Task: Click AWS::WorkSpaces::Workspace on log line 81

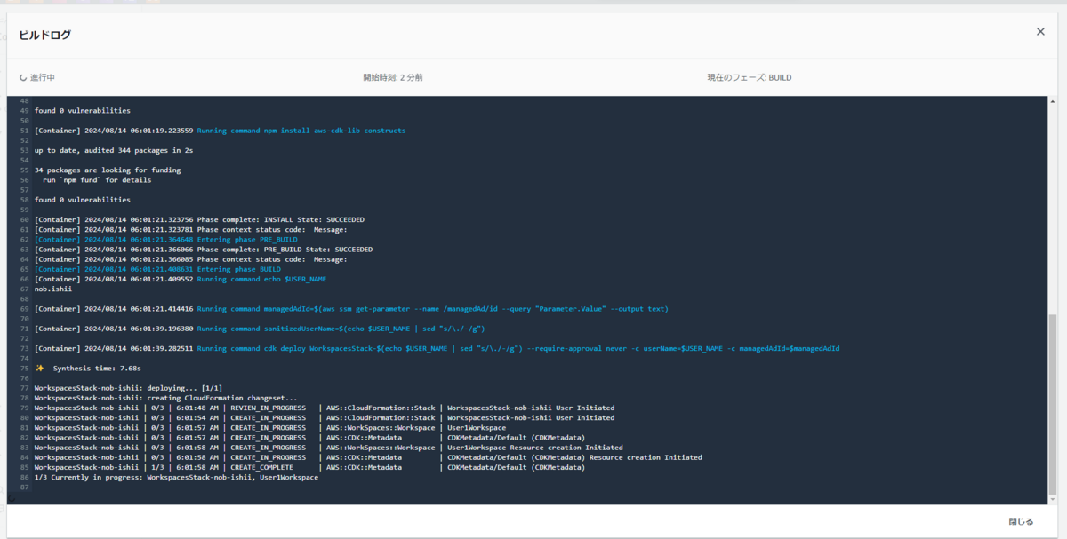Action: point(381,427)
